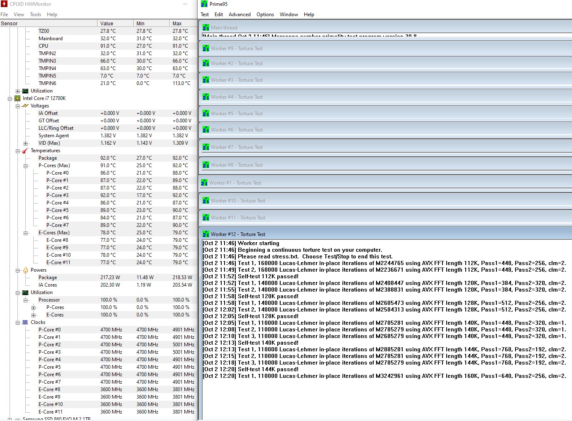Open the Test menu in Prime95
The height and width of the screenshot is (421, 572).
[x=205, y=15]
